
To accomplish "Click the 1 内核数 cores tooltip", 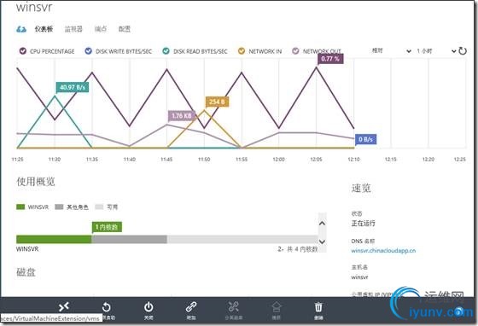I will click(x=107, y=227).
